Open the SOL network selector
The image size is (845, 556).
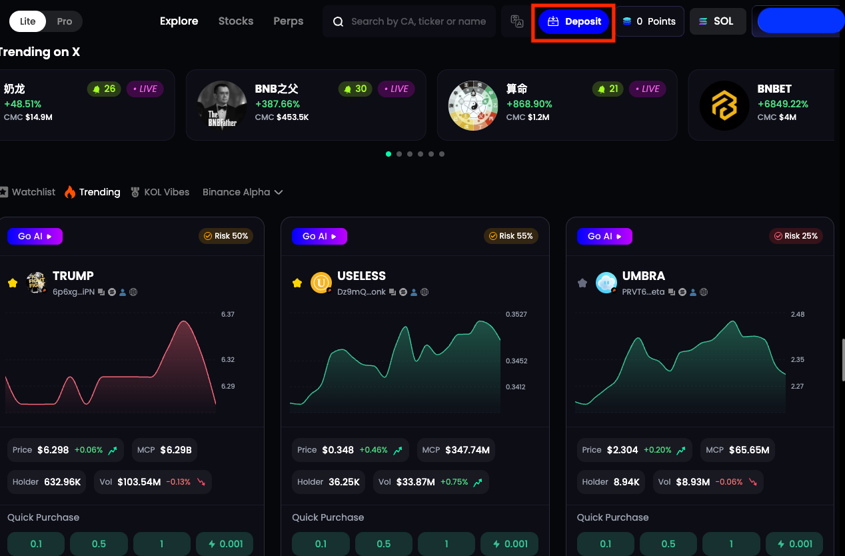click(x=717, y=21)
